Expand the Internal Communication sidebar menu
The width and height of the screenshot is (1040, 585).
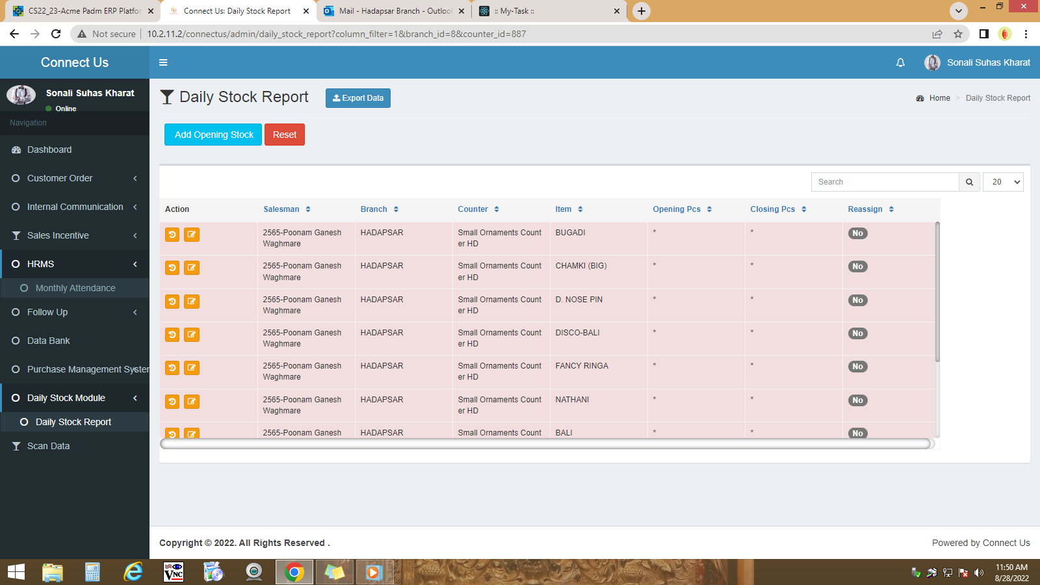(75, 207)
